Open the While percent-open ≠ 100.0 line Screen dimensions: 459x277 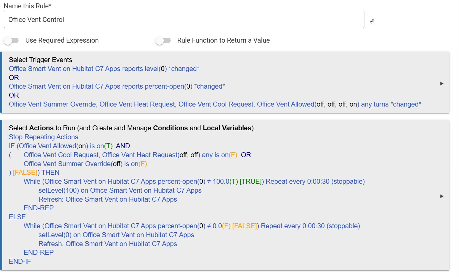194,182
